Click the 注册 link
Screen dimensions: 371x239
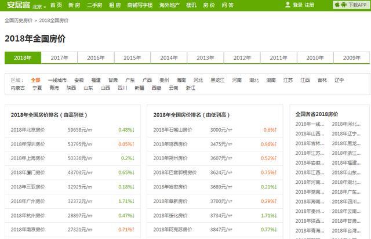coord(309,5)
